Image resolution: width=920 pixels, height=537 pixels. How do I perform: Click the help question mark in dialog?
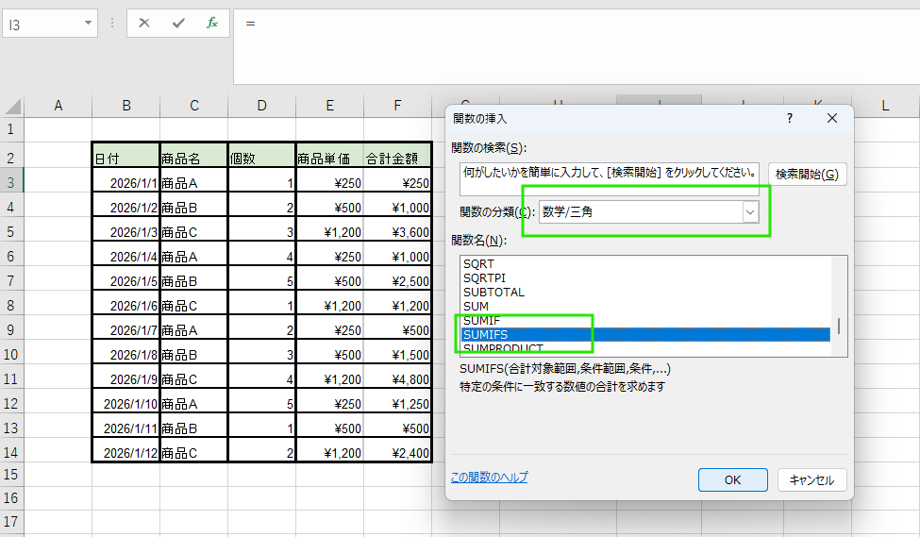(x=790, y=118)
